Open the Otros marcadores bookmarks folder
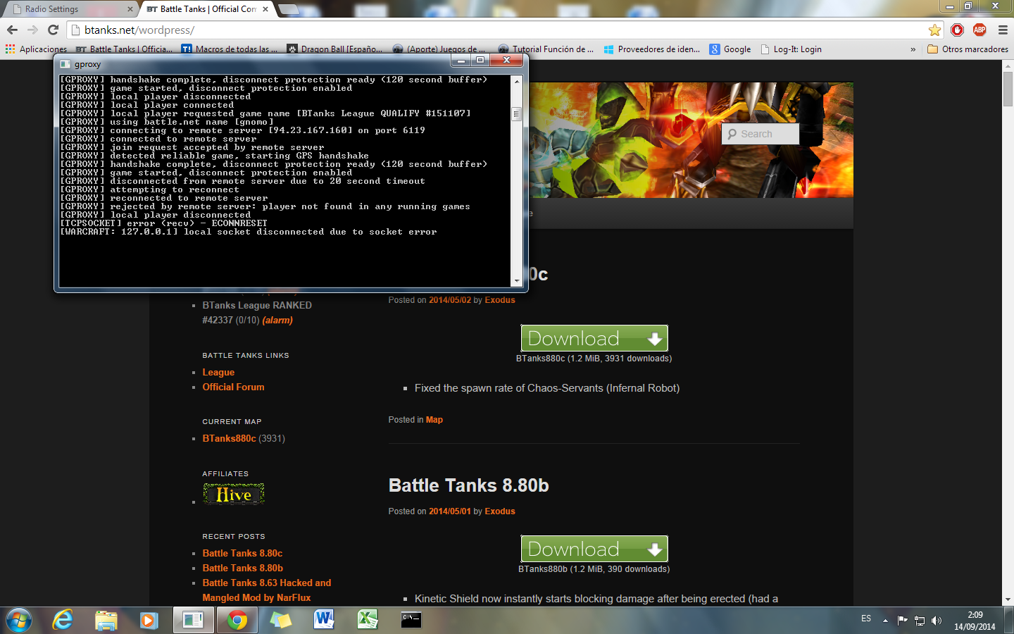Viewport: 1014px width, 634px height. 968,49
